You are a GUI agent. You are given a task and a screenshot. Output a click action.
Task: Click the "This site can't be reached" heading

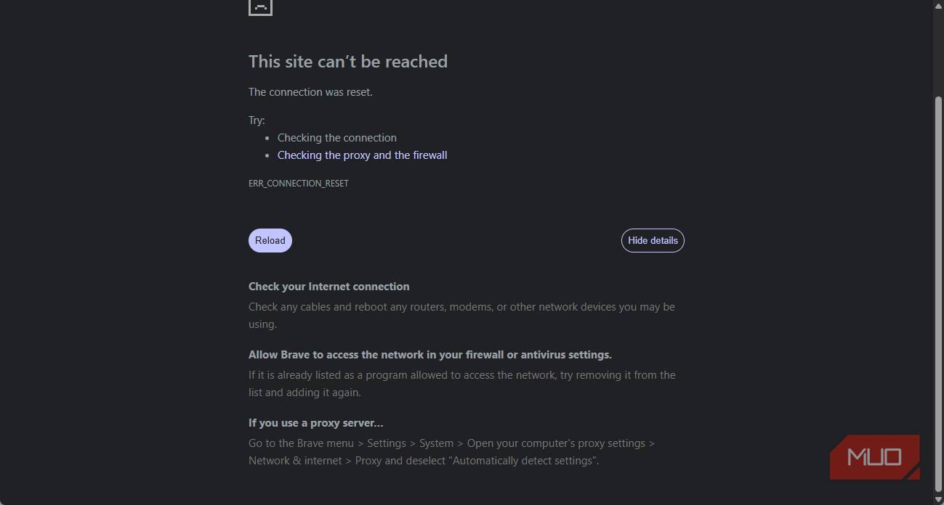pos(348,62)
